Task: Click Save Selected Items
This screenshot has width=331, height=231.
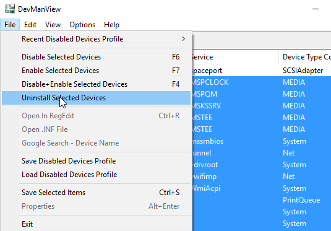Action: [x=96, y=193]
